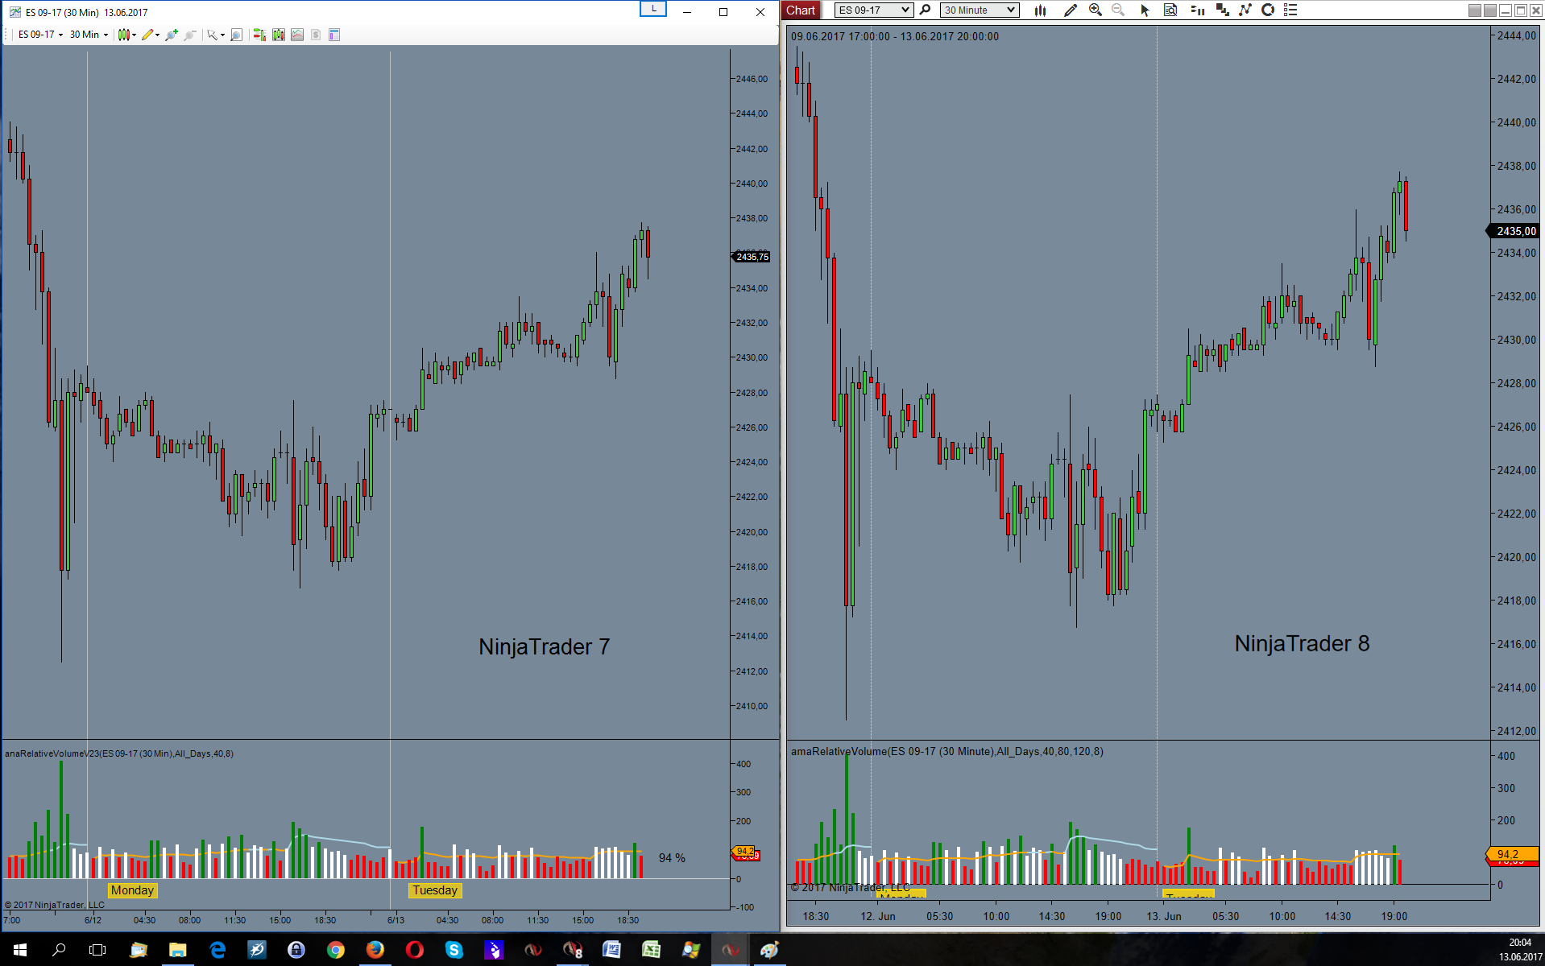The width and height of the screenshot is (1545, 966).
Task: Click second grey link square in NinjaTrader 8
Action: [1490, 10]
